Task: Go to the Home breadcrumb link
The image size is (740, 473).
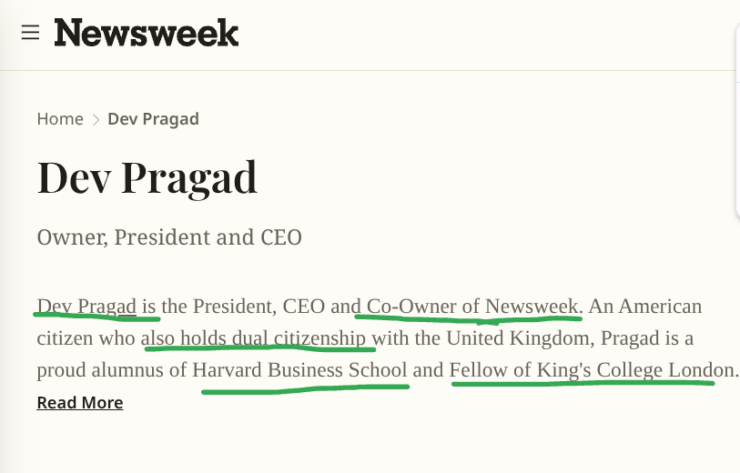Action: [x=60, y=119]
